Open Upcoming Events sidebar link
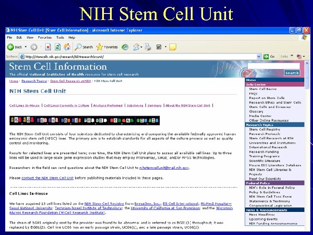 click(x=263, y=219)
